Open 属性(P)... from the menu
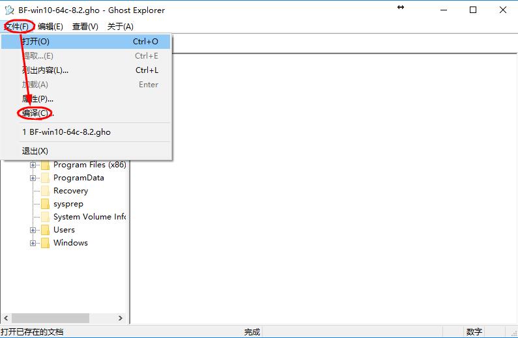 tap(86, 99)
